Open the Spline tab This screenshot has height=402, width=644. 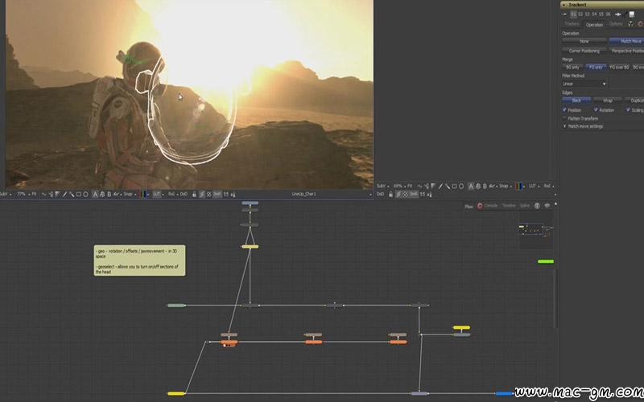[525, 206]
